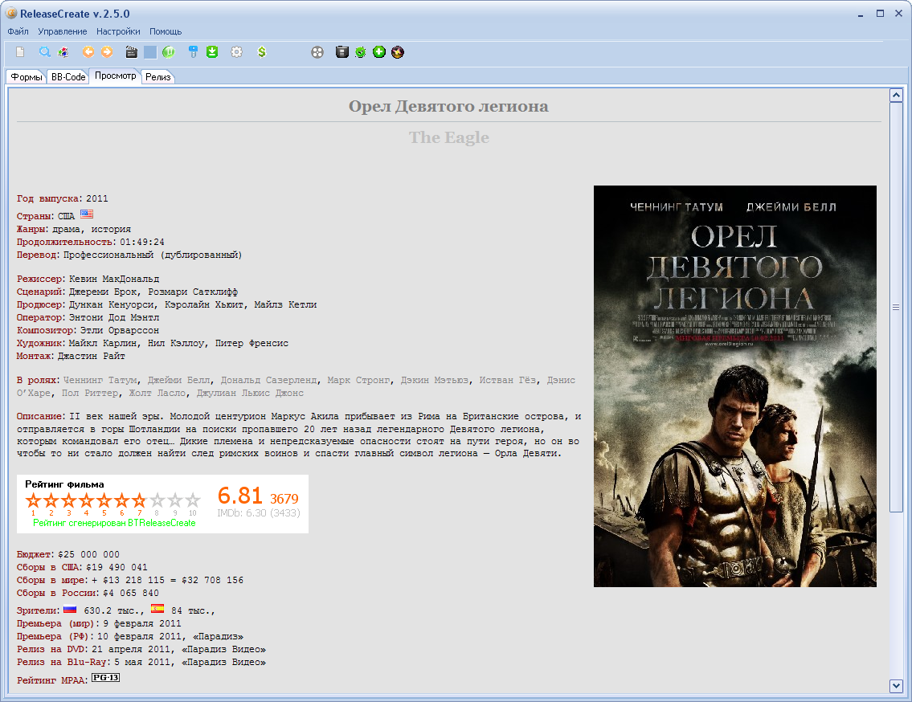912x702 pixels.
Task: Click the new blank document icon
Action: (21, 52)
